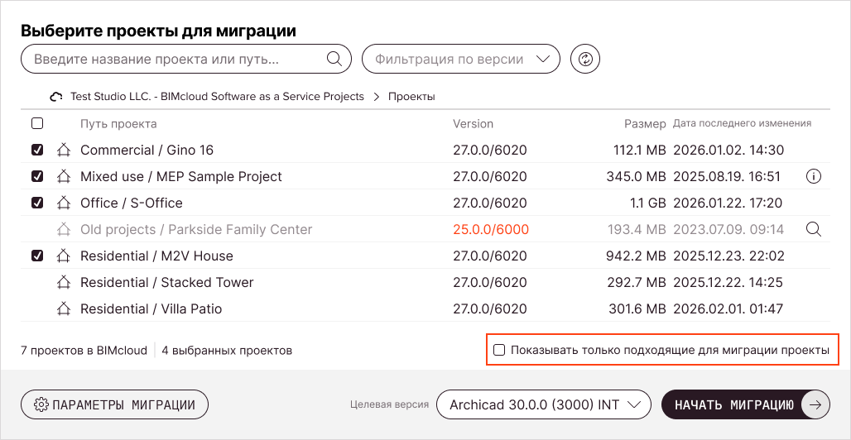The height and width of the screenshot is (440, 851).
Task: Sort by Размер column header
Action: pyautogui.click(x=645, y=124)
